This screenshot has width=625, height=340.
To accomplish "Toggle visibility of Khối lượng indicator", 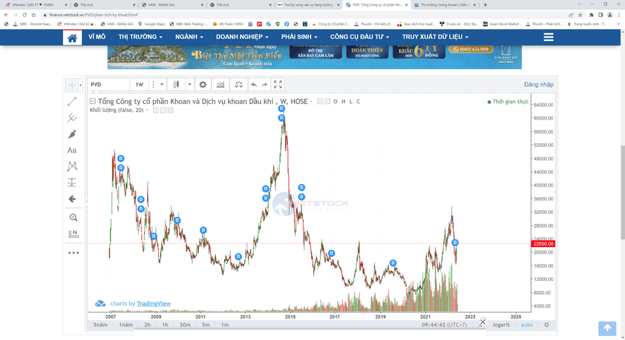I will point(156,111).
